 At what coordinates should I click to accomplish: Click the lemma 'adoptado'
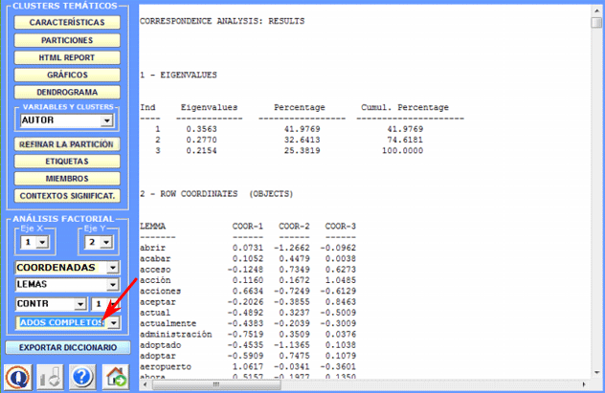click(x=161, y=345)
